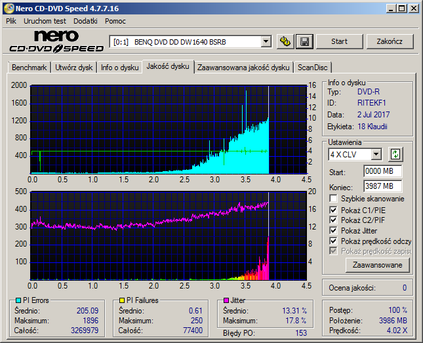The image size is (423, 343).
Task: Expand the BENQ drive selection dropdown
Action: pyautogui.click(x=266, y=42)
